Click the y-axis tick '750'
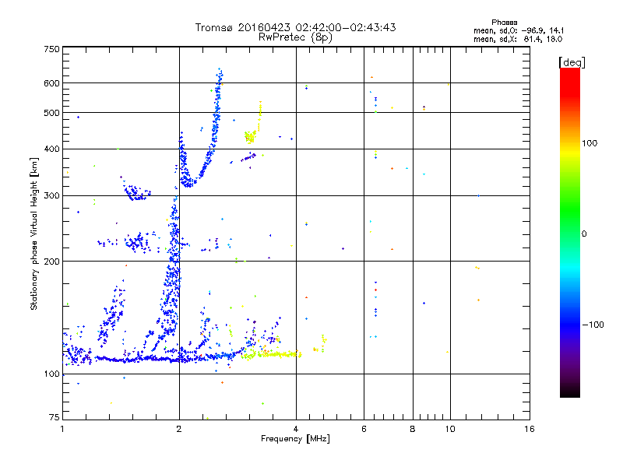The width and height of the screenshot is (623, 467). point(51,49)
